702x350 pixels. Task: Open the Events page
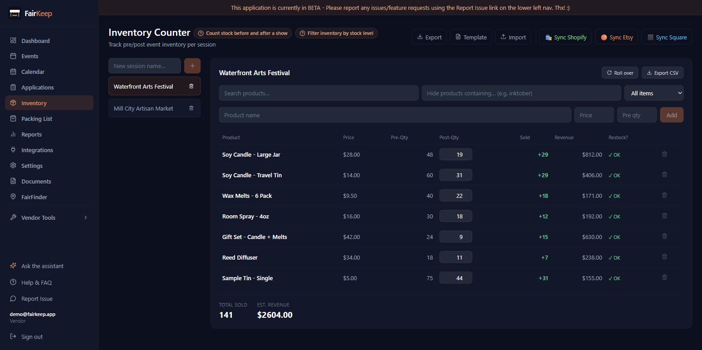(x=49, y=56)
